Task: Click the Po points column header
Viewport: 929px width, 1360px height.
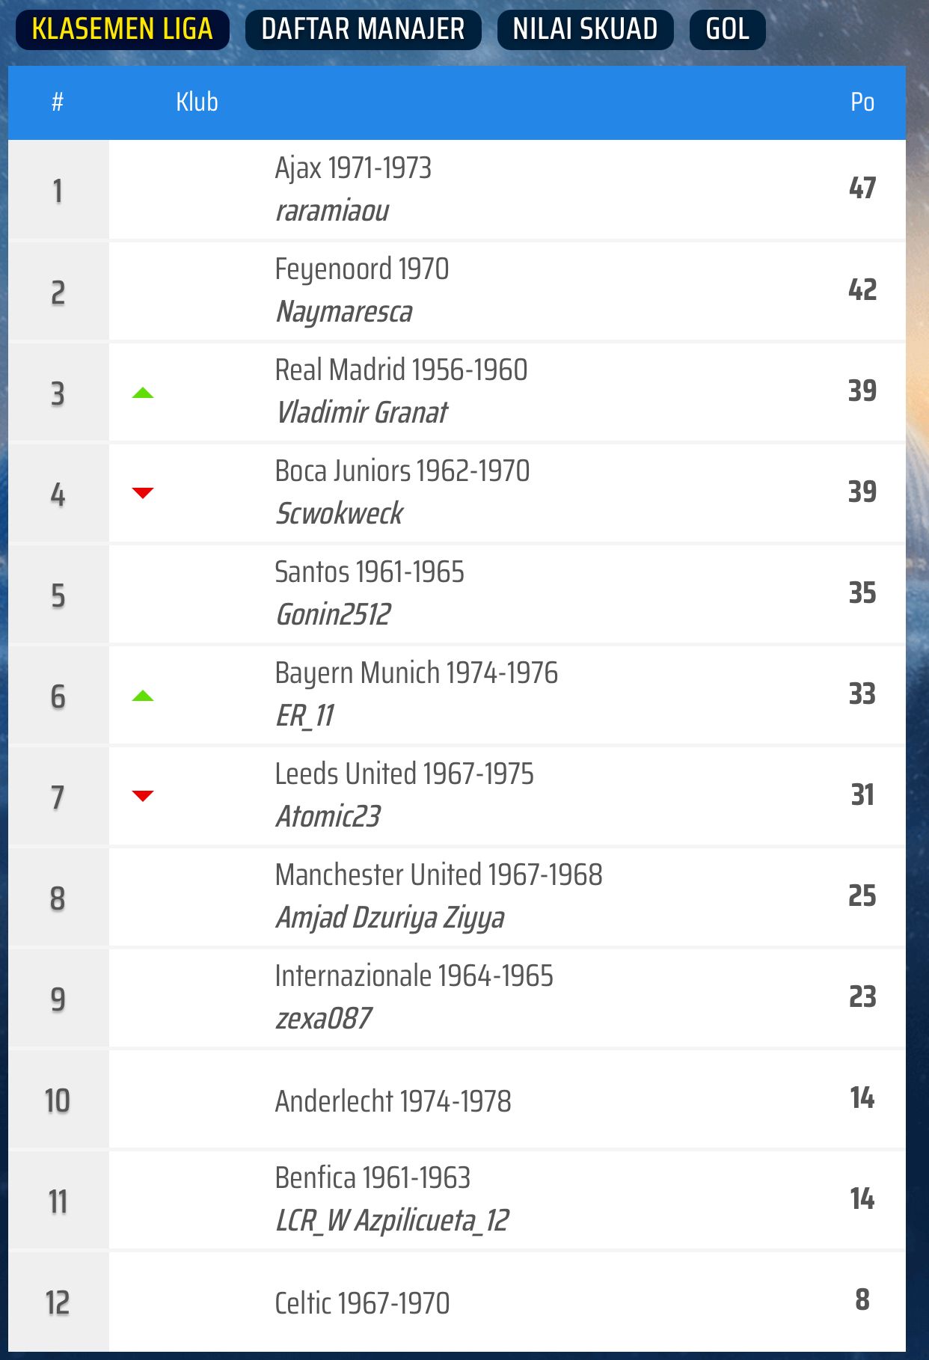Action: [x=862, y=102]
